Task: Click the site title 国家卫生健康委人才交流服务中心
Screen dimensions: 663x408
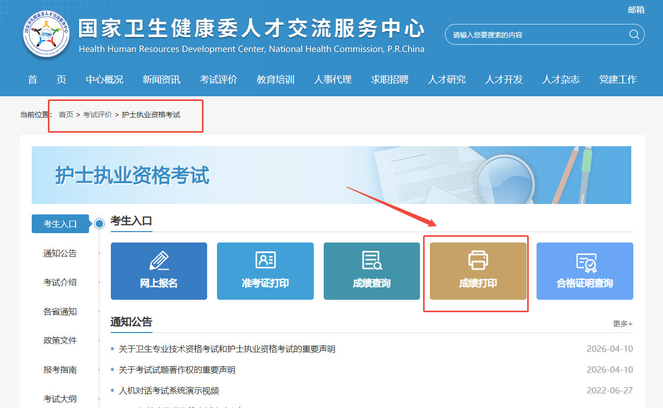Action: 251,29
